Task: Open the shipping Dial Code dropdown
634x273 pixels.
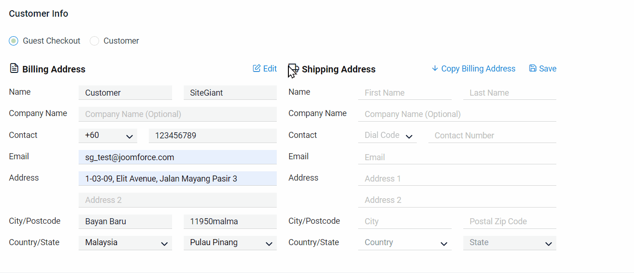Action: click(387, 136)
